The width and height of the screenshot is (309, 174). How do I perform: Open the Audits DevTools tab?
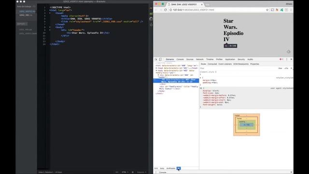click(250, 59)
